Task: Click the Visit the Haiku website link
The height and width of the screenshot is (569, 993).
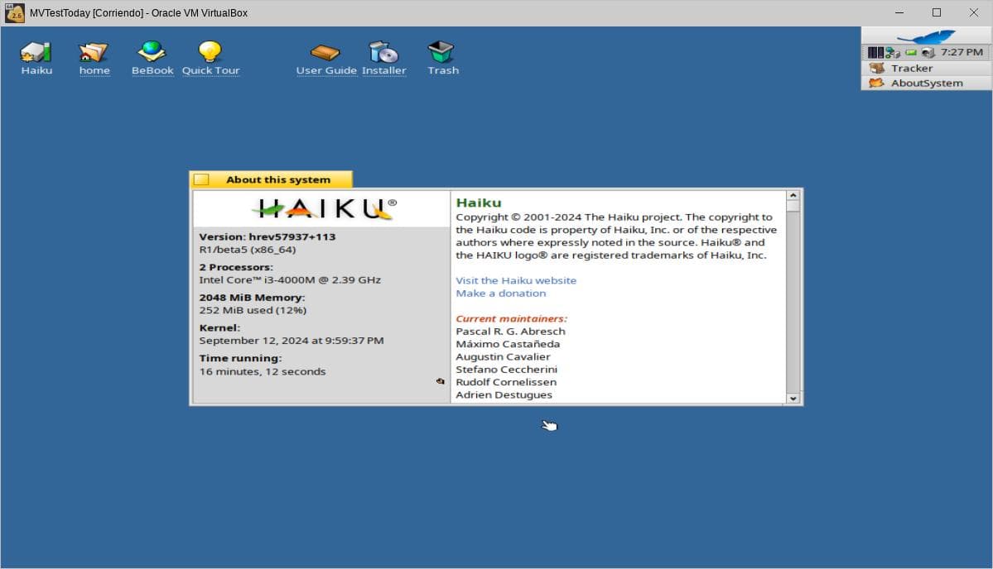Action: [516, 280]
